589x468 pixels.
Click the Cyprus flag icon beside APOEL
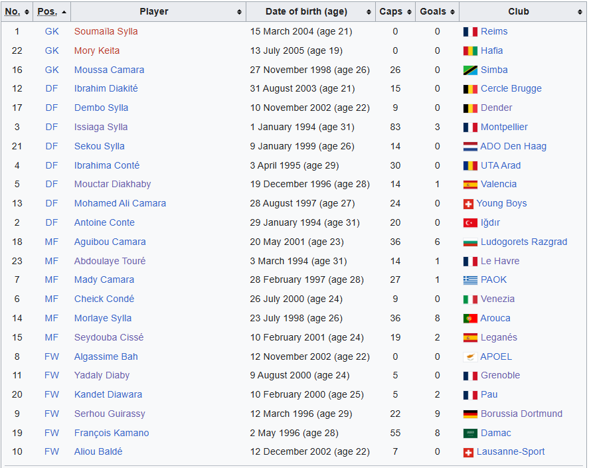(x=470, y=357)
